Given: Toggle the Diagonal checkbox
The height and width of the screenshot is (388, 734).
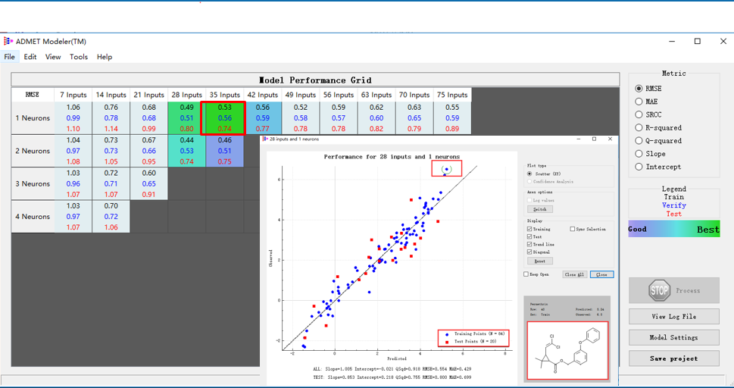Looking at the screenshot, I should [x=529, y=252].
